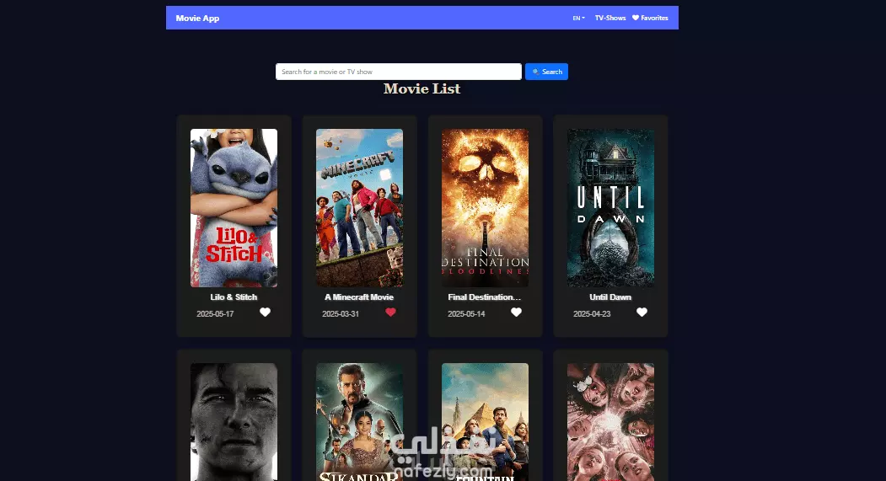This screenshot has height=481, width=886.
Task: Select the black-and-white face movie poster
Action: point(234,422)
